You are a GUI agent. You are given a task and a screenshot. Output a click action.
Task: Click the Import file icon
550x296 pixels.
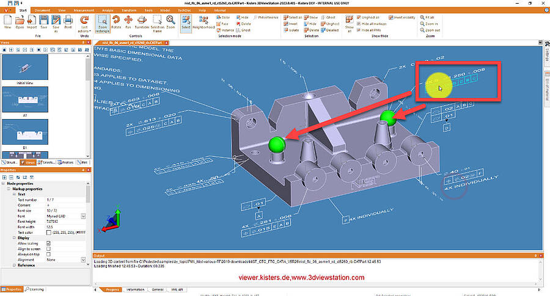tap(32, 23)
